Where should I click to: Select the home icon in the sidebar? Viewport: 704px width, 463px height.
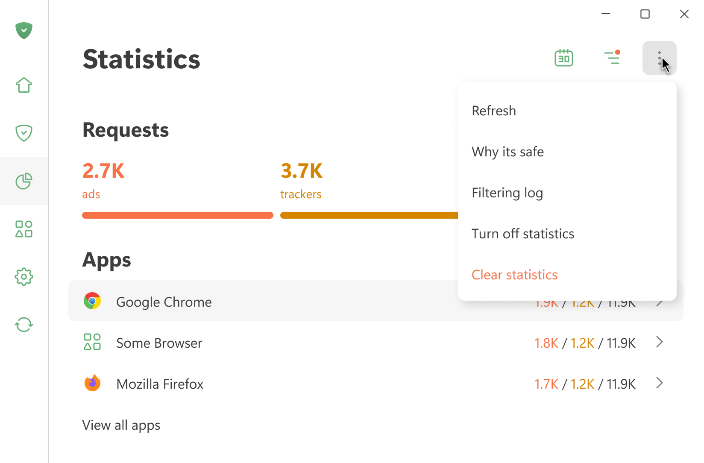pos(24,85)
